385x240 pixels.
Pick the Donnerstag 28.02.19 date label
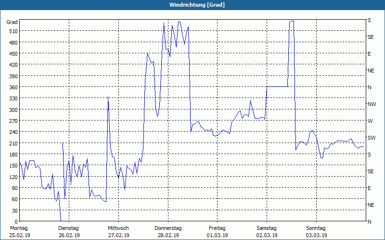pos(167,231)
